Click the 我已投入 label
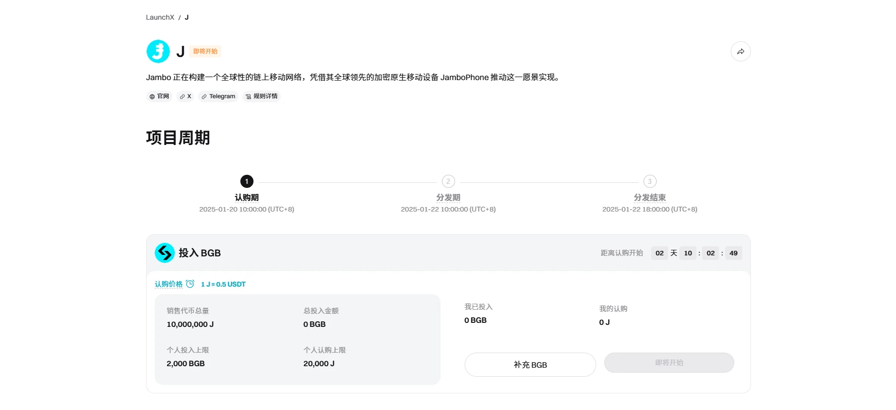Screen dimensions: 896x410 pyautogui.click(x=479, y=307)
